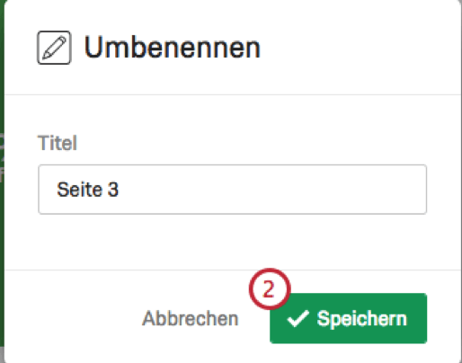Click the red circled number 2 marker
462x363 pixels.
click(x=269, y=288)
